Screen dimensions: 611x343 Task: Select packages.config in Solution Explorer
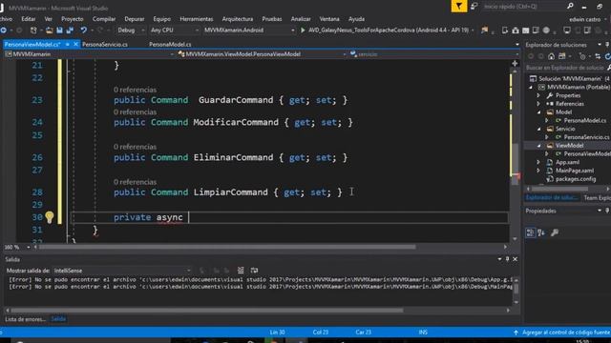point(576,179)
